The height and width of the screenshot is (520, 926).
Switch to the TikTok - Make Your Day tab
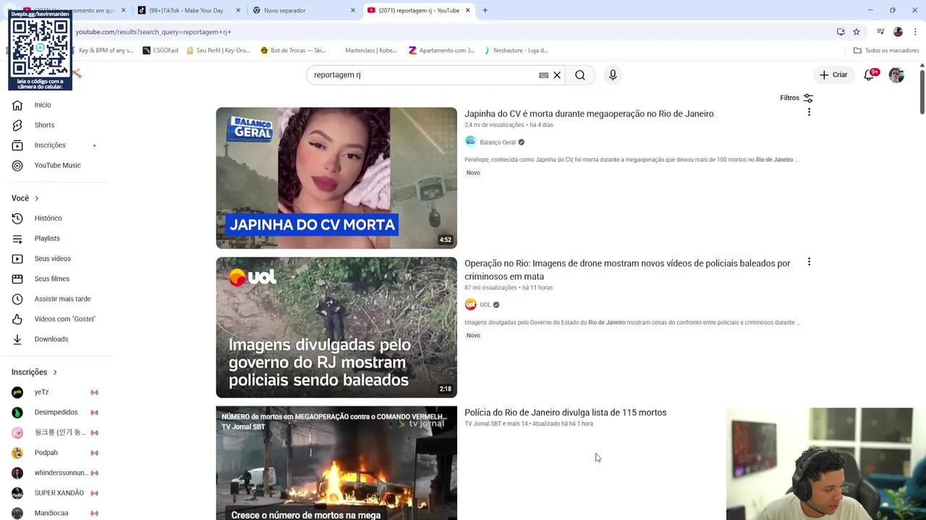(186, 11)
